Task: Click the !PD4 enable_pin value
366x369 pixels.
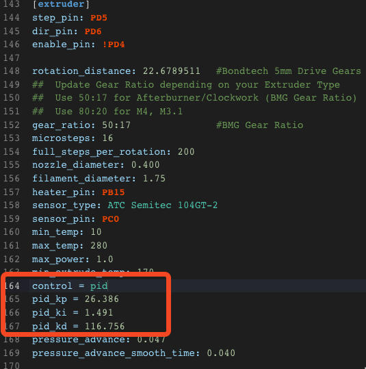Action: point(114,44)
